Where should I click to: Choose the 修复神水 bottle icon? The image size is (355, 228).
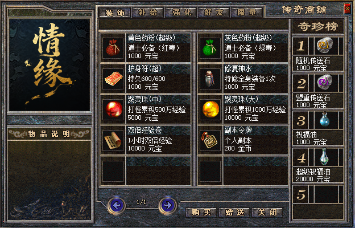click(x=210, y=79)
